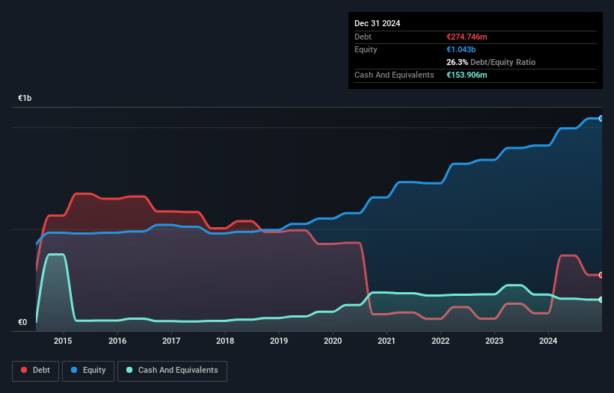614x393 pixels.
Task: Select the 2017 x-axis label
Action: click(x=171, y=341)
